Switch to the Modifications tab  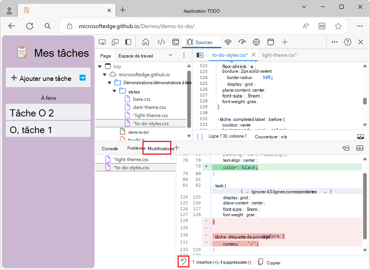click(x=157, y=148)
